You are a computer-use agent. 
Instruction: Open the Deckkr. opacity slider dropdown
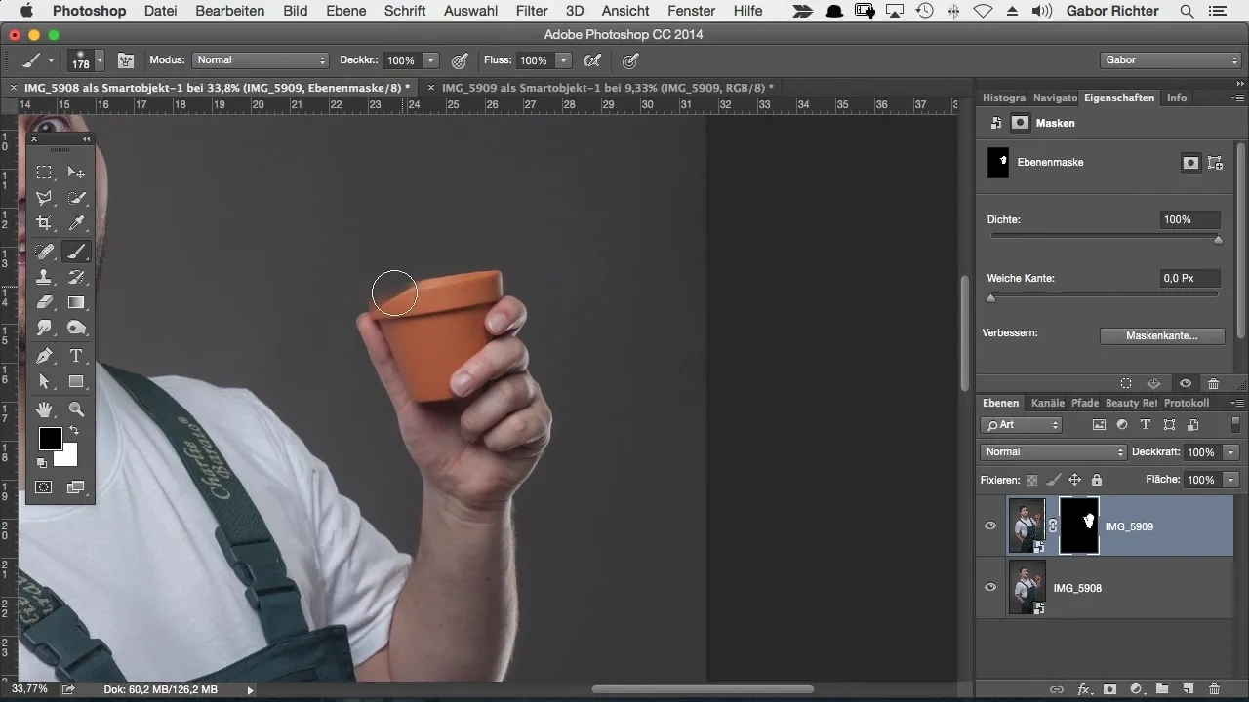pyautogui.click(x=430, y=60)
